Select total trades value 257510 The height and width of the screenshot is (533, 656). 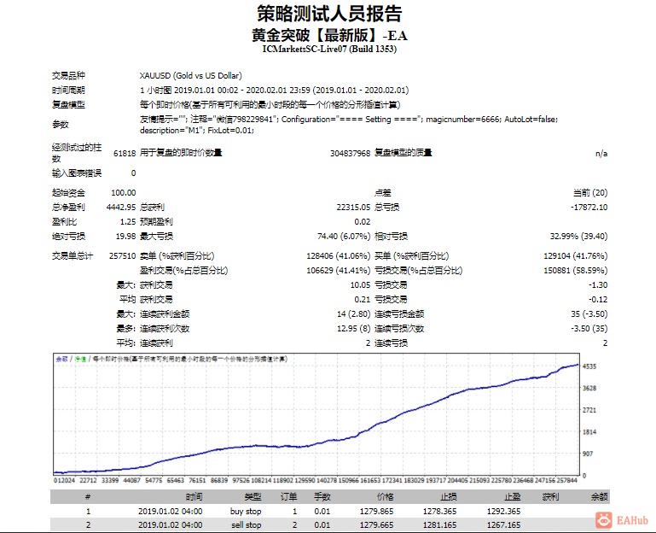tap(123, 256)
